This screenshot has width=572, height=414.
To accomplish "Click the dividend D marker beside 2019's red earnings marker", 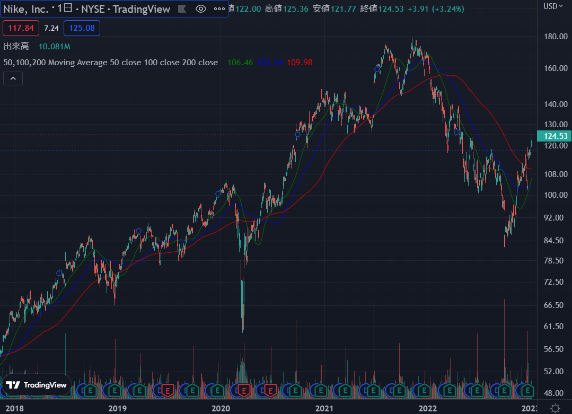I will pyautogui.click(x=159, y=391).
